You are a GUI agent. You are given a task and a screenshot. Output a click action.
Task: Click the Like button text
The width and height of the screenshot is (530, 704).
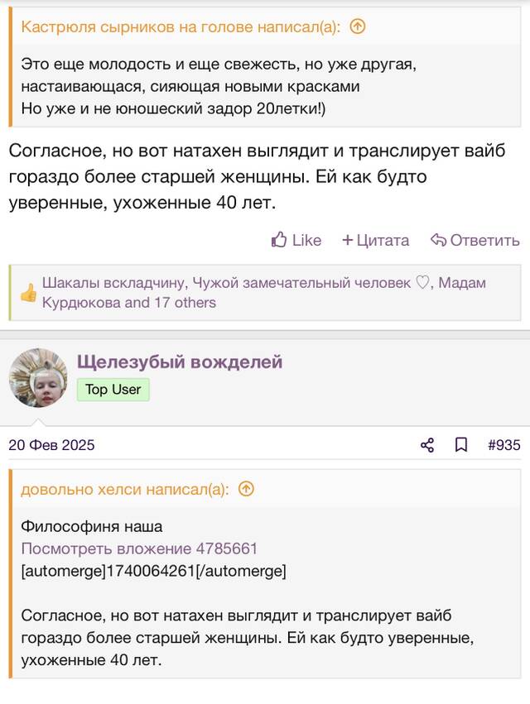(306, 240)
